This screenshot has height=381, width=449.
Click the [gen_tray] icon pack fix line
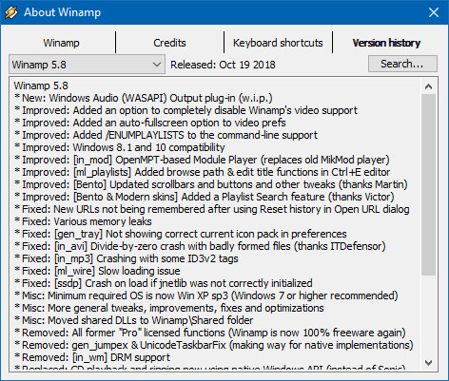point(181,234)
